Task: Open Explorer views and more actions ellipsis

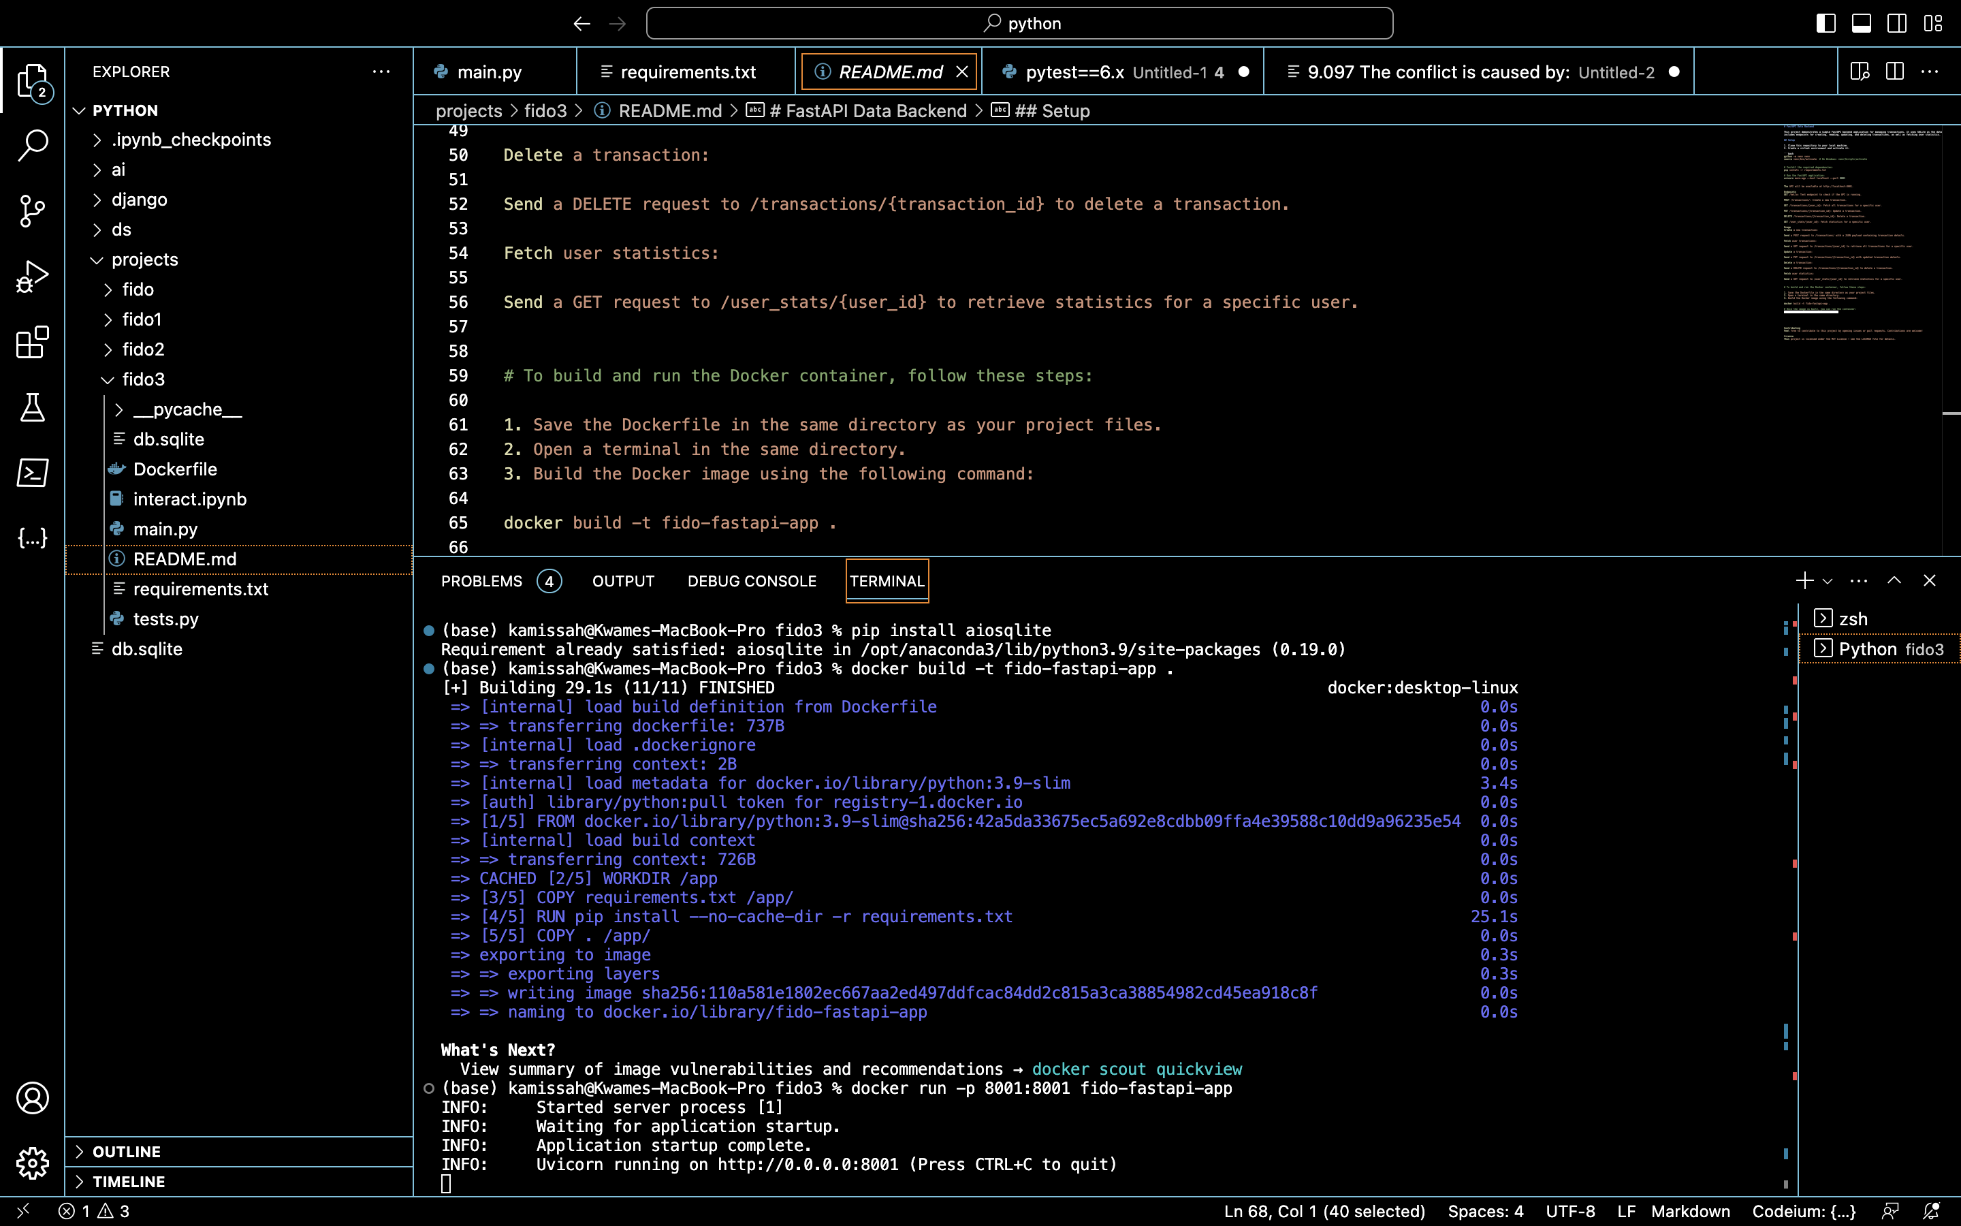Action: pos(381,72)
